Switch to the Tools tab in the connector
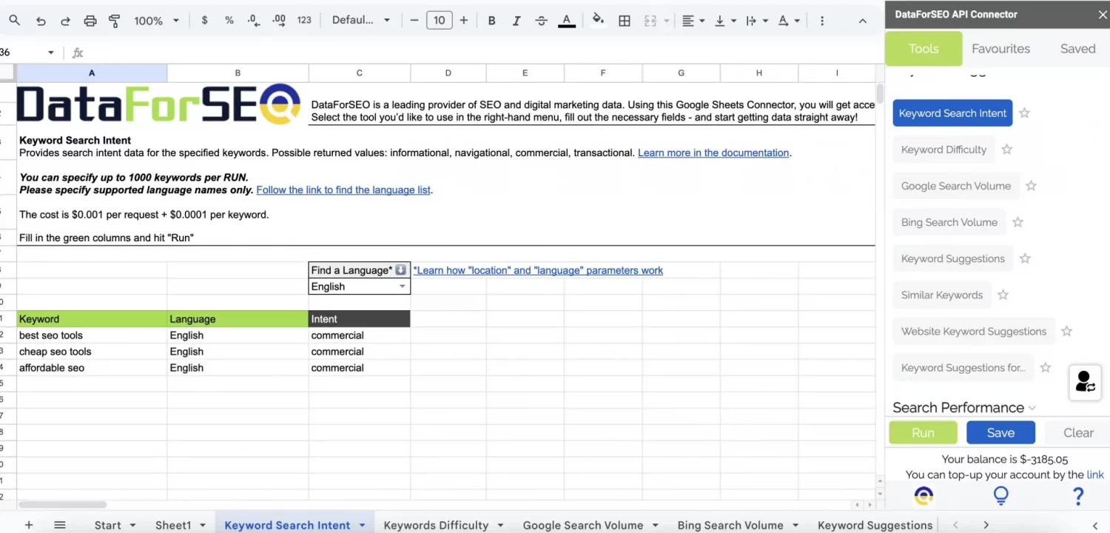Image resolution: width=1110 pixels, height=533 pixels. click(924, 49)
